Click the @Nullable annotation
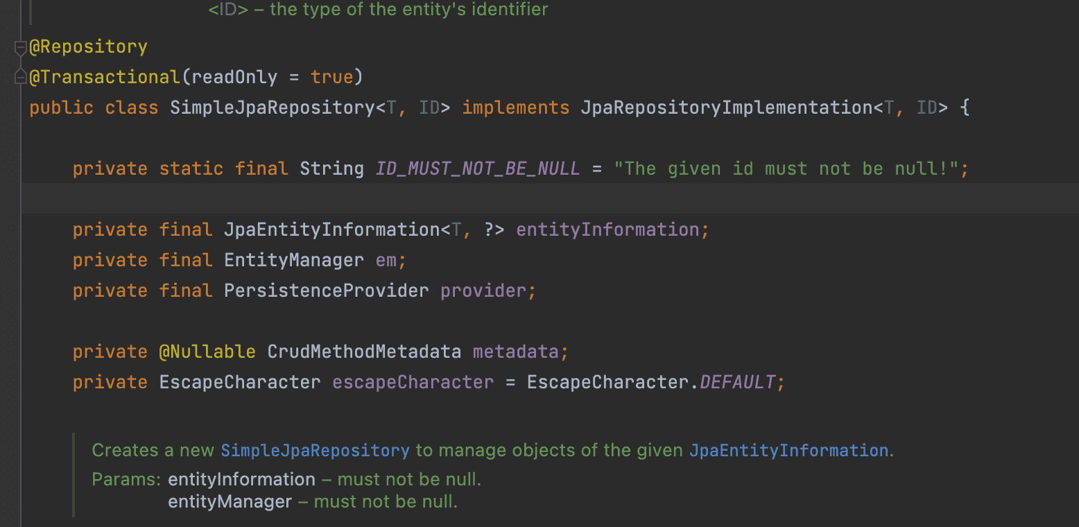Screen dimensions: 1079x527 click(207, 352)
